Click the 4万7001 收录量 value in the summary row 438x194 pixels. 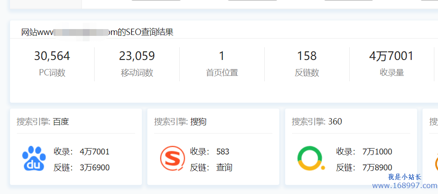[391, 56]
